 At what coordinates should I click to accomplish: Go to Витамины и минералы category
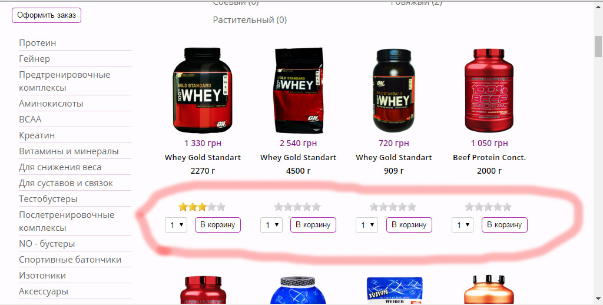[x=69, y=151]
